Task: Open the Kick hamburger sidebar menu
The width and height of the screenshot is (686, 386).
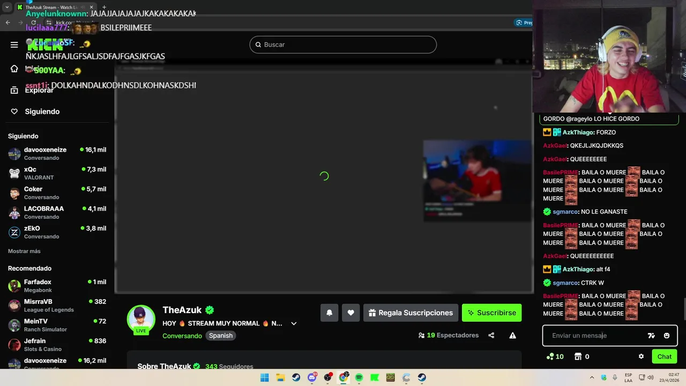Action: [x=14, y=45]
